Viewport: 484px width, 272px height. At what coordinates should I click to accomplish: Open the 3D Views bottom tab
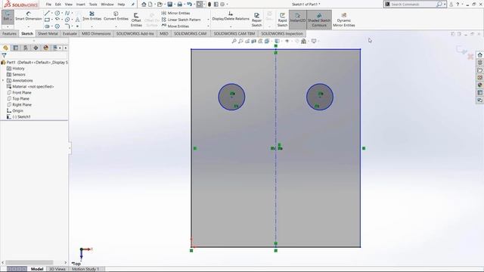coord(57,269)
